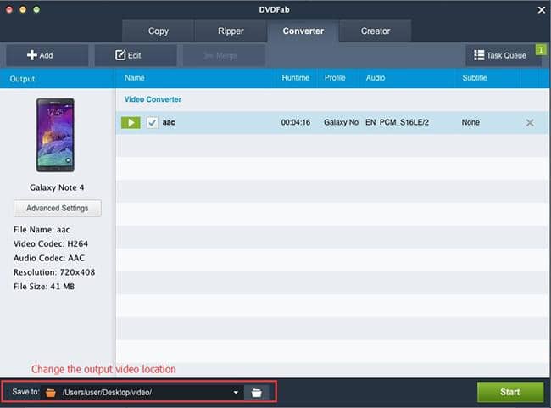Click Audio Codec: AAC info line
The width and height of the screenshot is (551, 408).
point(49,258)
